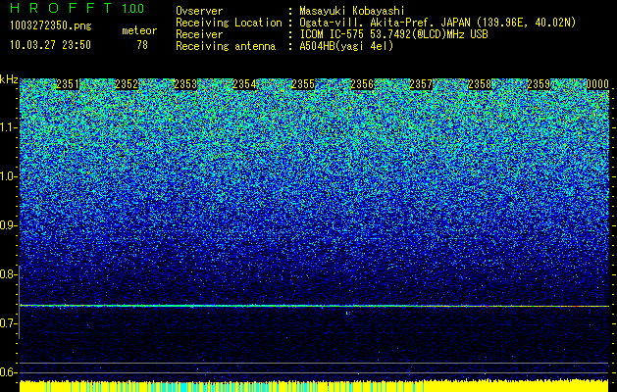Click the 2359 time marker
617x392 pixels.
point(539,84)
